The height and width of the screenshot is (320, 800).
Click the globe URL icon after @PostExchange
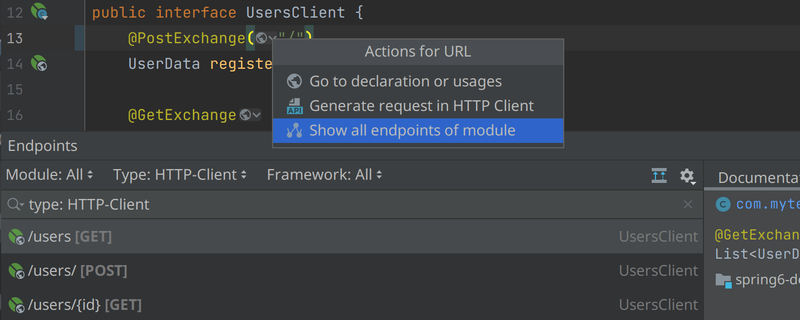pyautogui.click(x=261, y=38)
